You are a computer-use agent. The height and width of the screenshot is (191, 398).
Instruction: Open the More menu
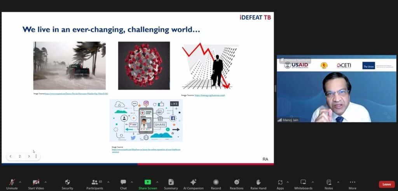[352, 184]
